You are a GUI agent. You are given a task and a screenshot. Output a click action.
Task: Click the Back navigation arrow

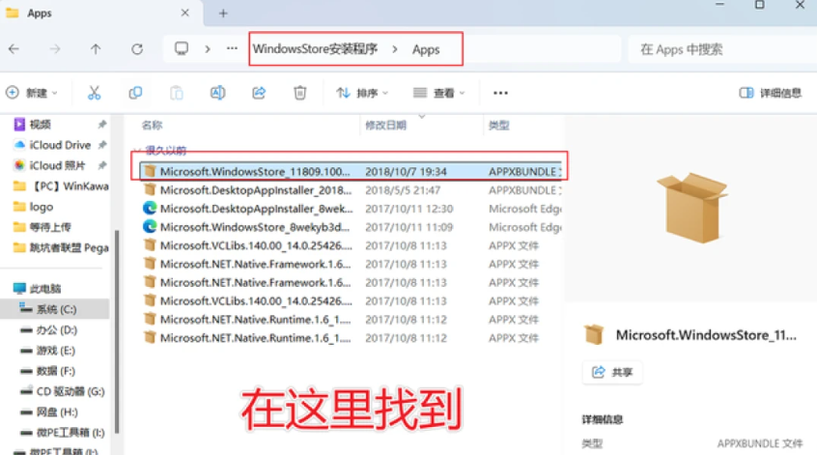pyautogui.click(x=14, y=49)
